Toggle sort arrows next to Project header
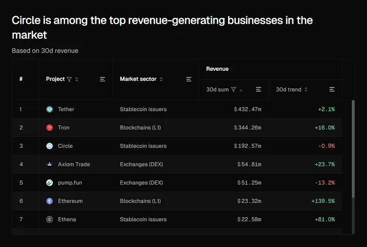Image resolution: width=367 pixels, height=247 pixels. point(77,79)
